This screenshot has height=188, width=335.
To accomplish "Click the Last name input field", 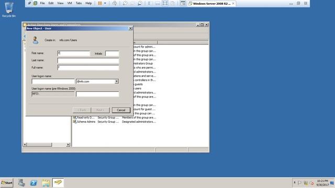I will click(88, 61).
